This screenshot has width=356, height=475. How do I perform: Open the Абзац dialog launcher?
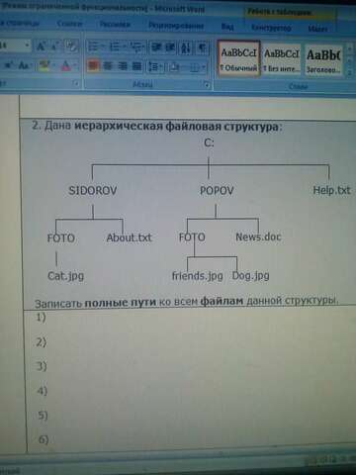point(207,85)
